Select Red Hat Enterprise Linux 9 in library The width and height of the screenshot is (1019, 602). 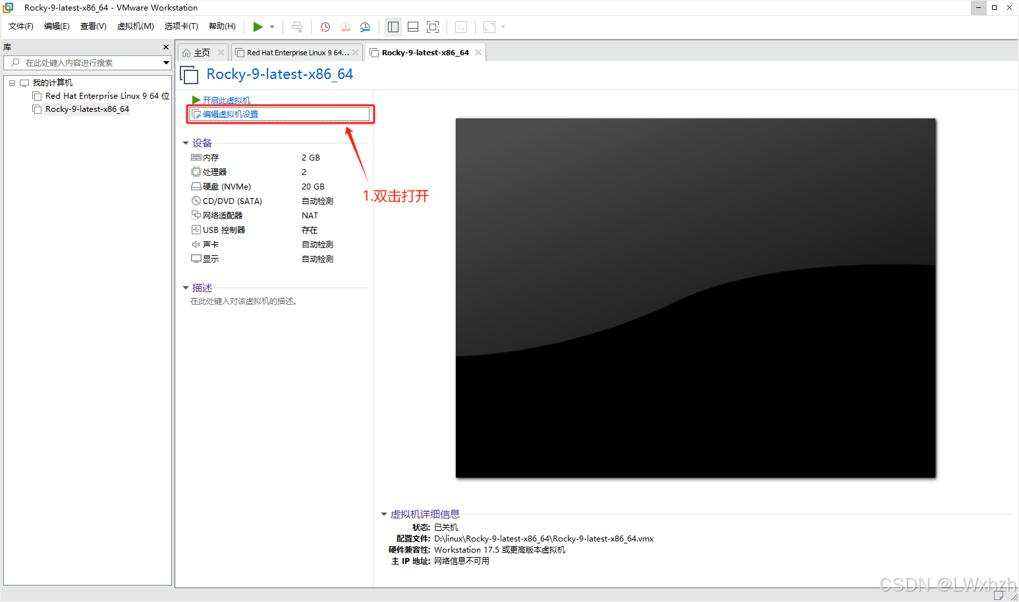point(107,96)
